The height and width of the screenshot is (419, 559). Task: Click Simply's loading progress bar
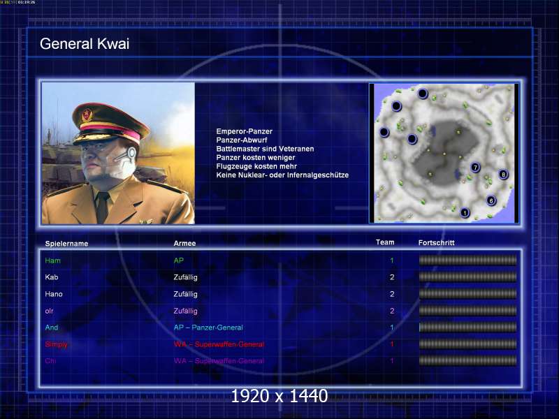[x=467, y=344]
